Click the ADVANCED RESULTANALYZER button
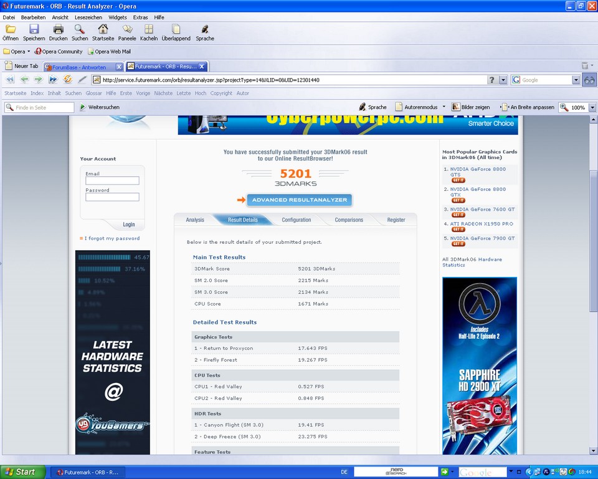The height and width of the screenshot is (479, 598). 300,200
